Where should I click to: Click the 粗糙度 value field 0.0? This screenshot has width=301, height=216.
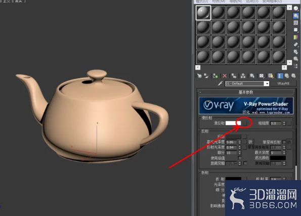click(276, 123)
